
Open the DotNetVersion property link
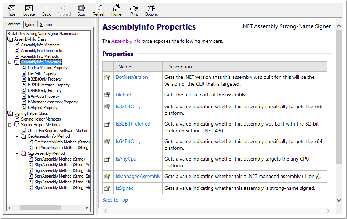[x=132, y=77]
